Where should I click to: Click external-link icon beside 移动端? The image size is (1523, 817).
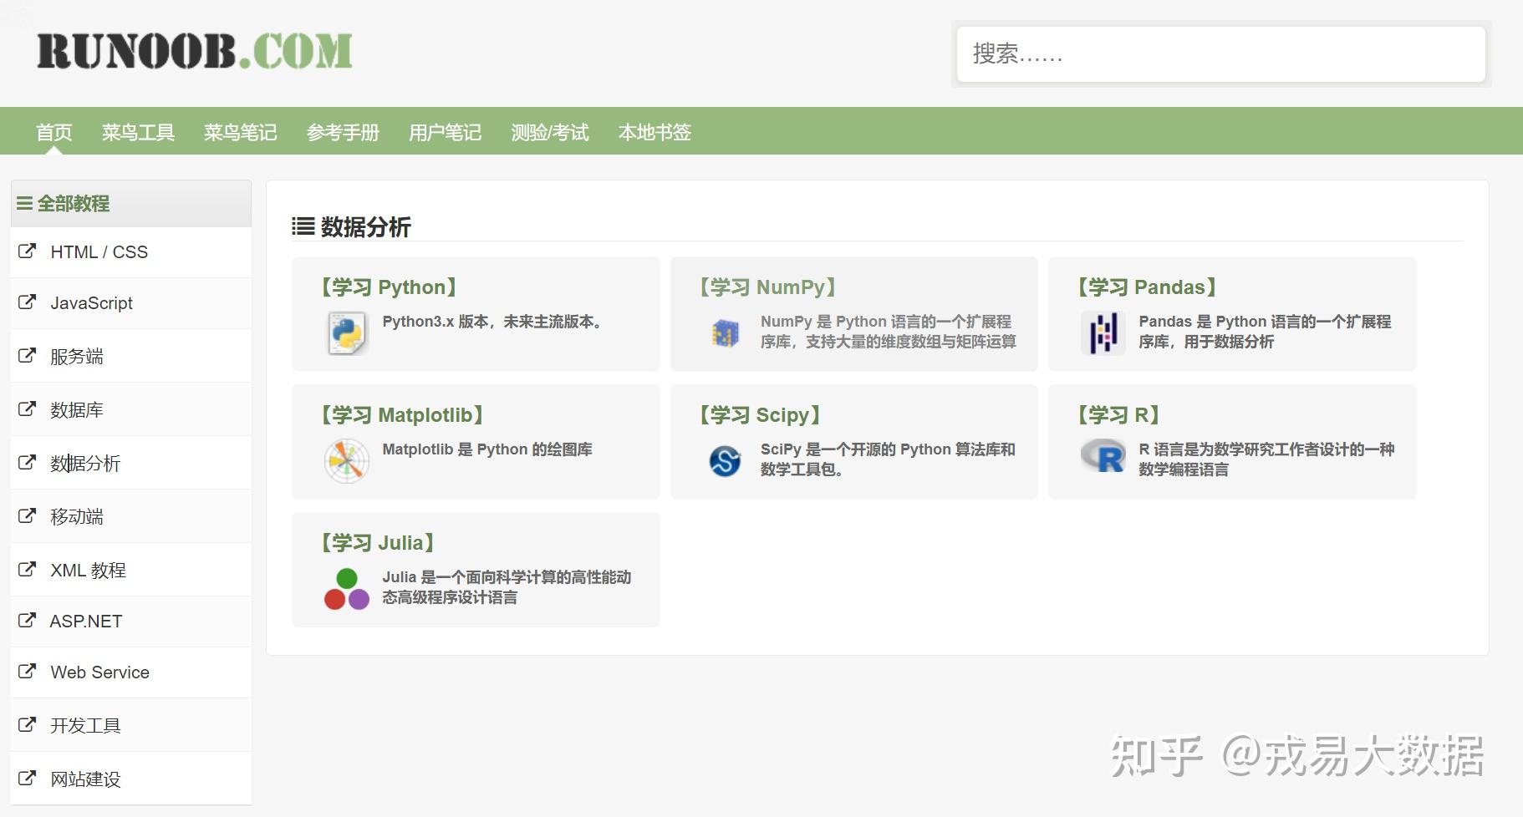[28, 515]
